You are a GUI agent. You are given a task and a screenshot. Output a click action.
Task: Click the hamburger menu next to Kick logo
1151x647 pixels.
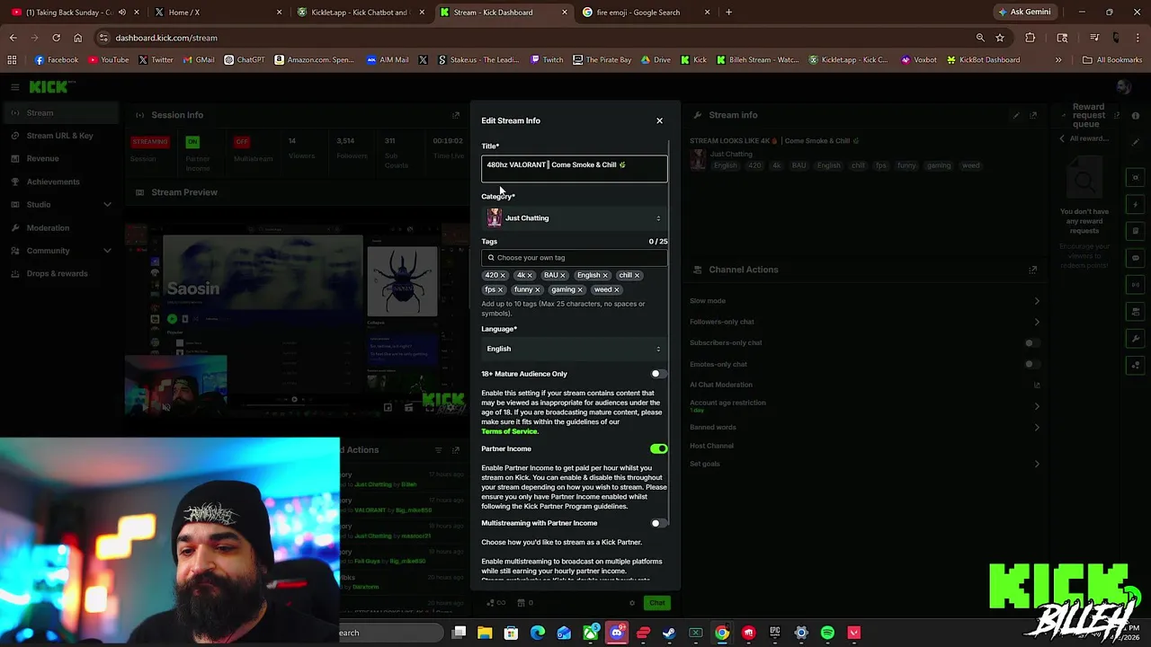(15, 87)
